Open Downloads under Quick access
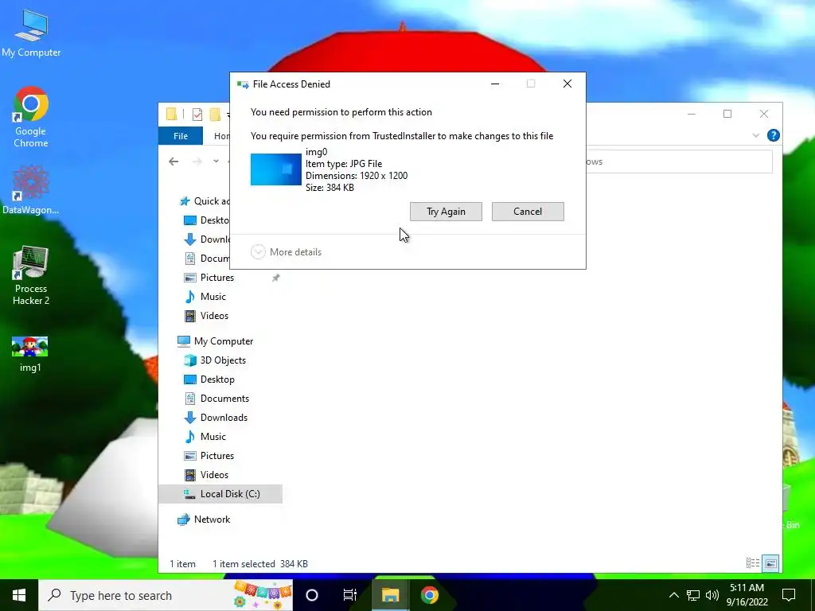 point(207,239)
